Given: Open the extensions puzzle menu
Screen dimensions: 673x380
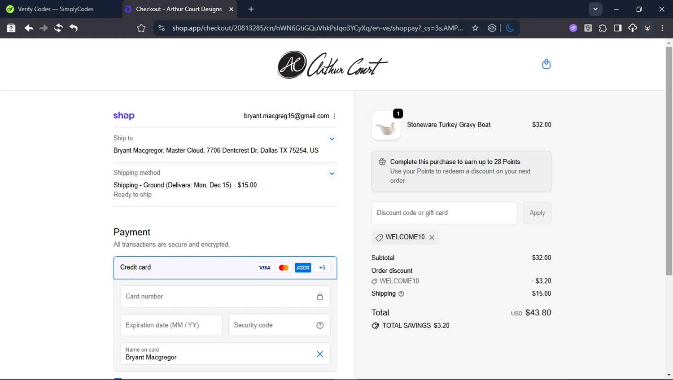Looking at the screenshot, I should pyautogui.click(x=603, y=28).
